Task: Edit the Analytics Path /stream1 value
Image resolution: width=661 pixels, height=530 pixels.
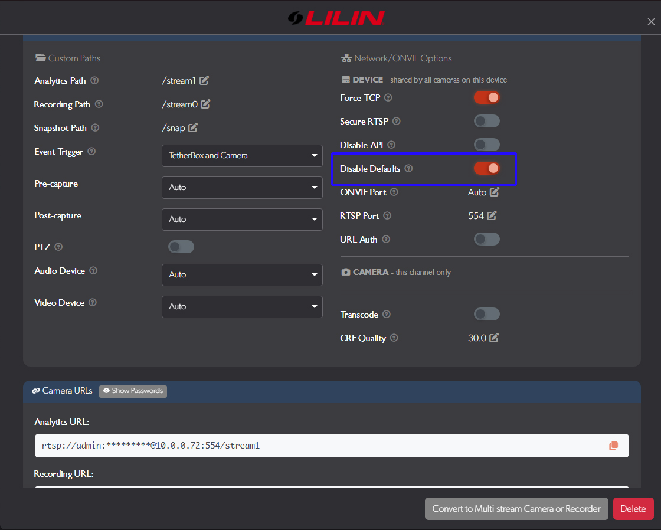Action: (204, 80)
